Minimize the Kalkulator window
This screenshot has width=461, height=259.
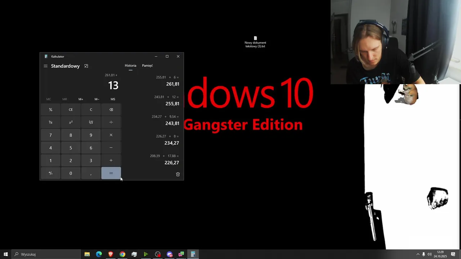(x=156, y=56)
